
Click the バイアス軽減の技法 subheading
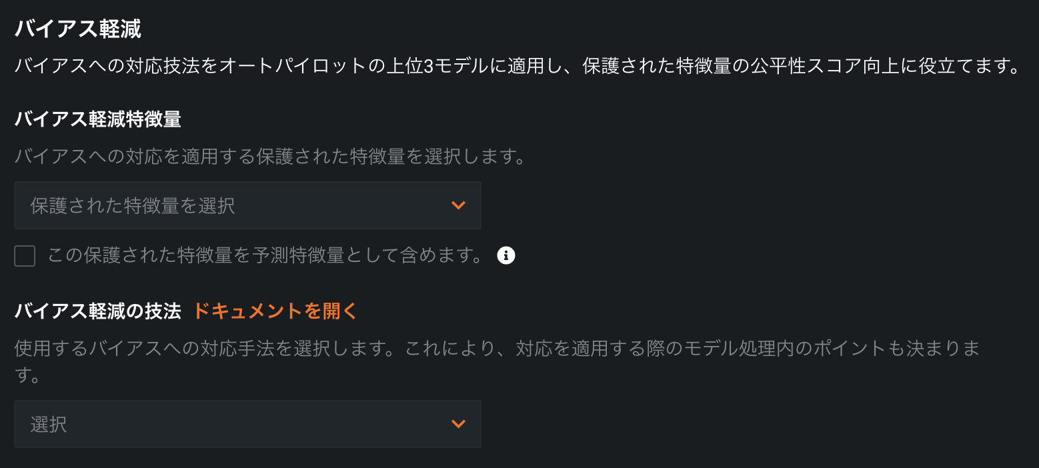97,311
